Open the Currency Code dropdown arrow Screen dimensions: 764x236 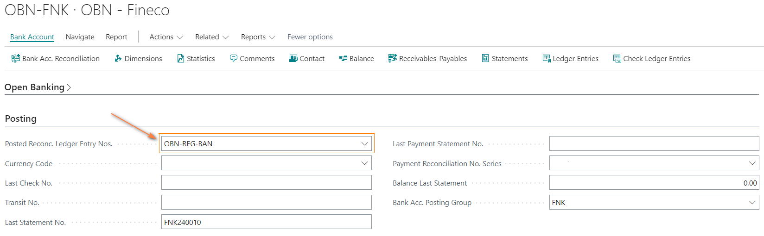[364, 163]
